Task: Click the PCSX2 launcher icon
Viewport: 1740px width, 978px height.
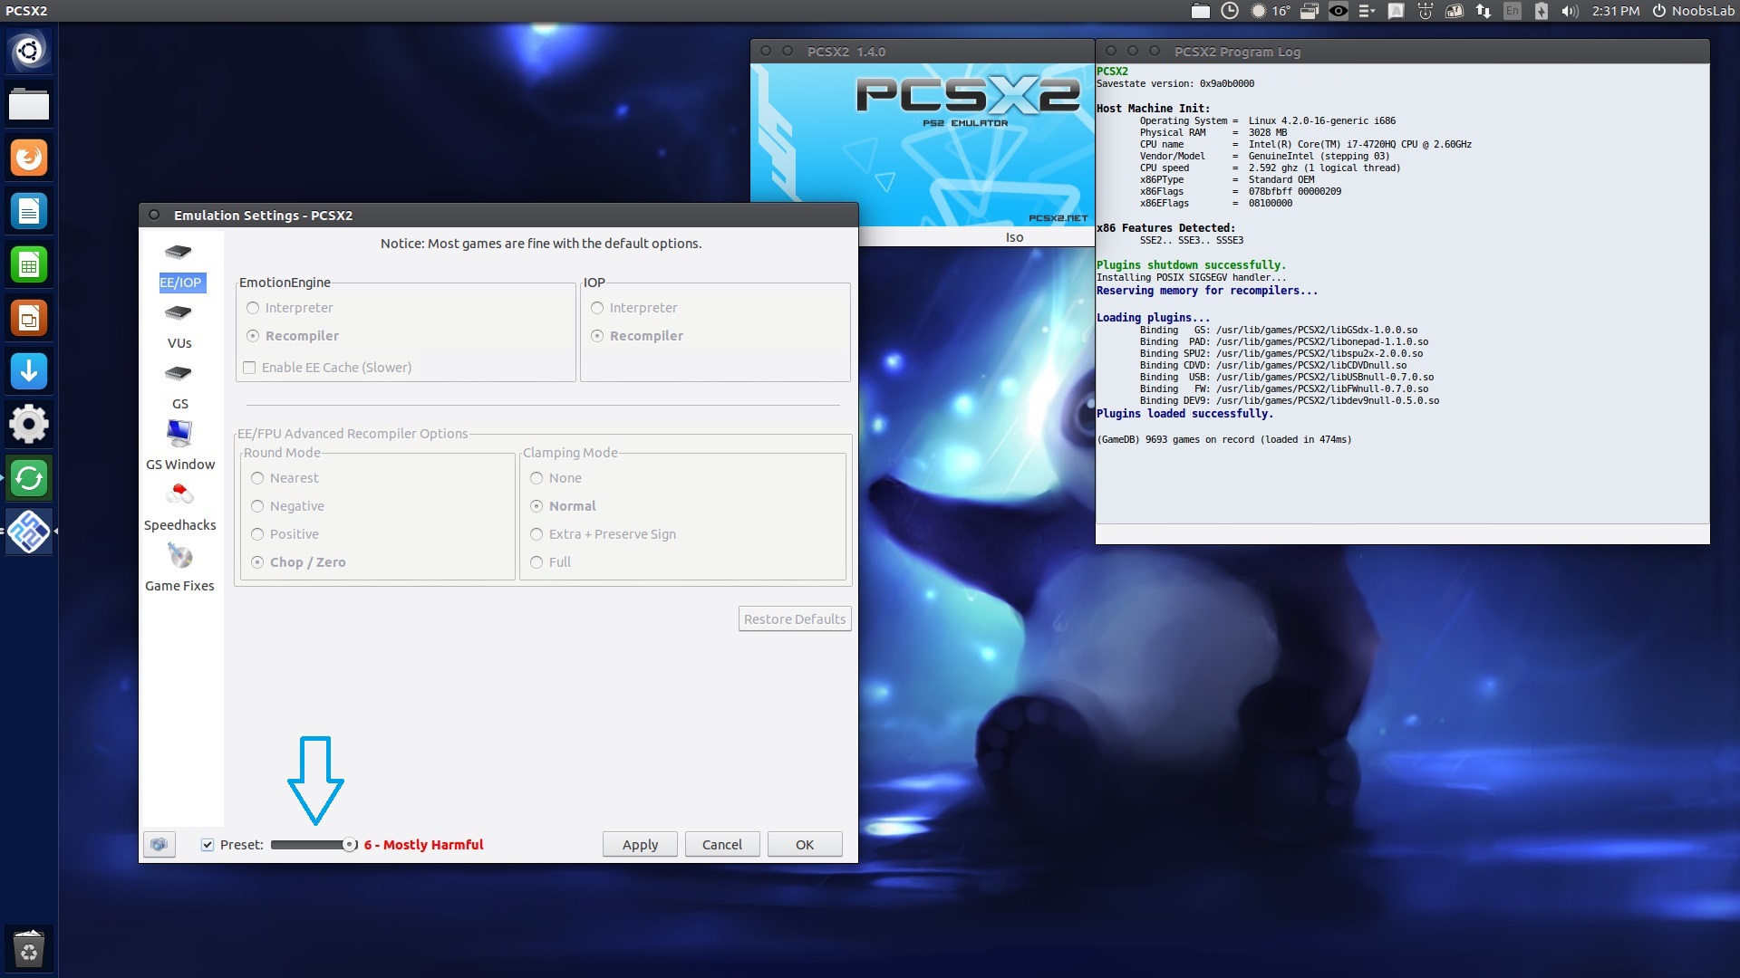Action: click(29, 532)
